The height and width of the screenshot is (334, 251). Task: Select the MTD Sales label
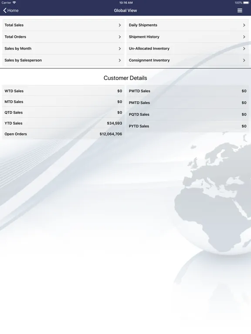pyautogui.click(x=14, y=102)
